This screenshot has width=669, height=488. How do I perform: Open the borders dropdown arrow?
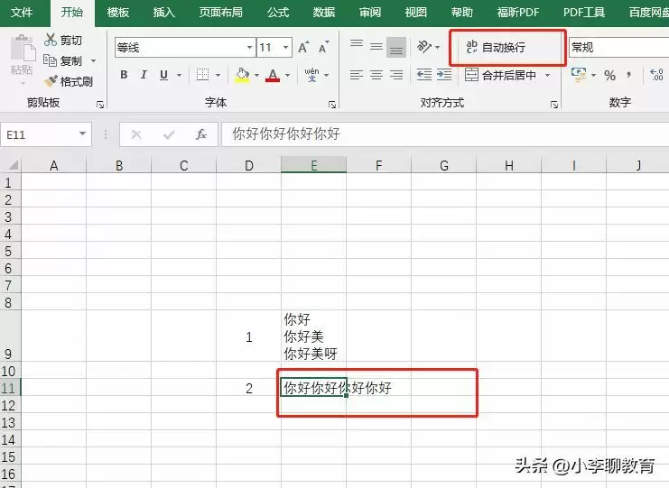coord(218,76)
